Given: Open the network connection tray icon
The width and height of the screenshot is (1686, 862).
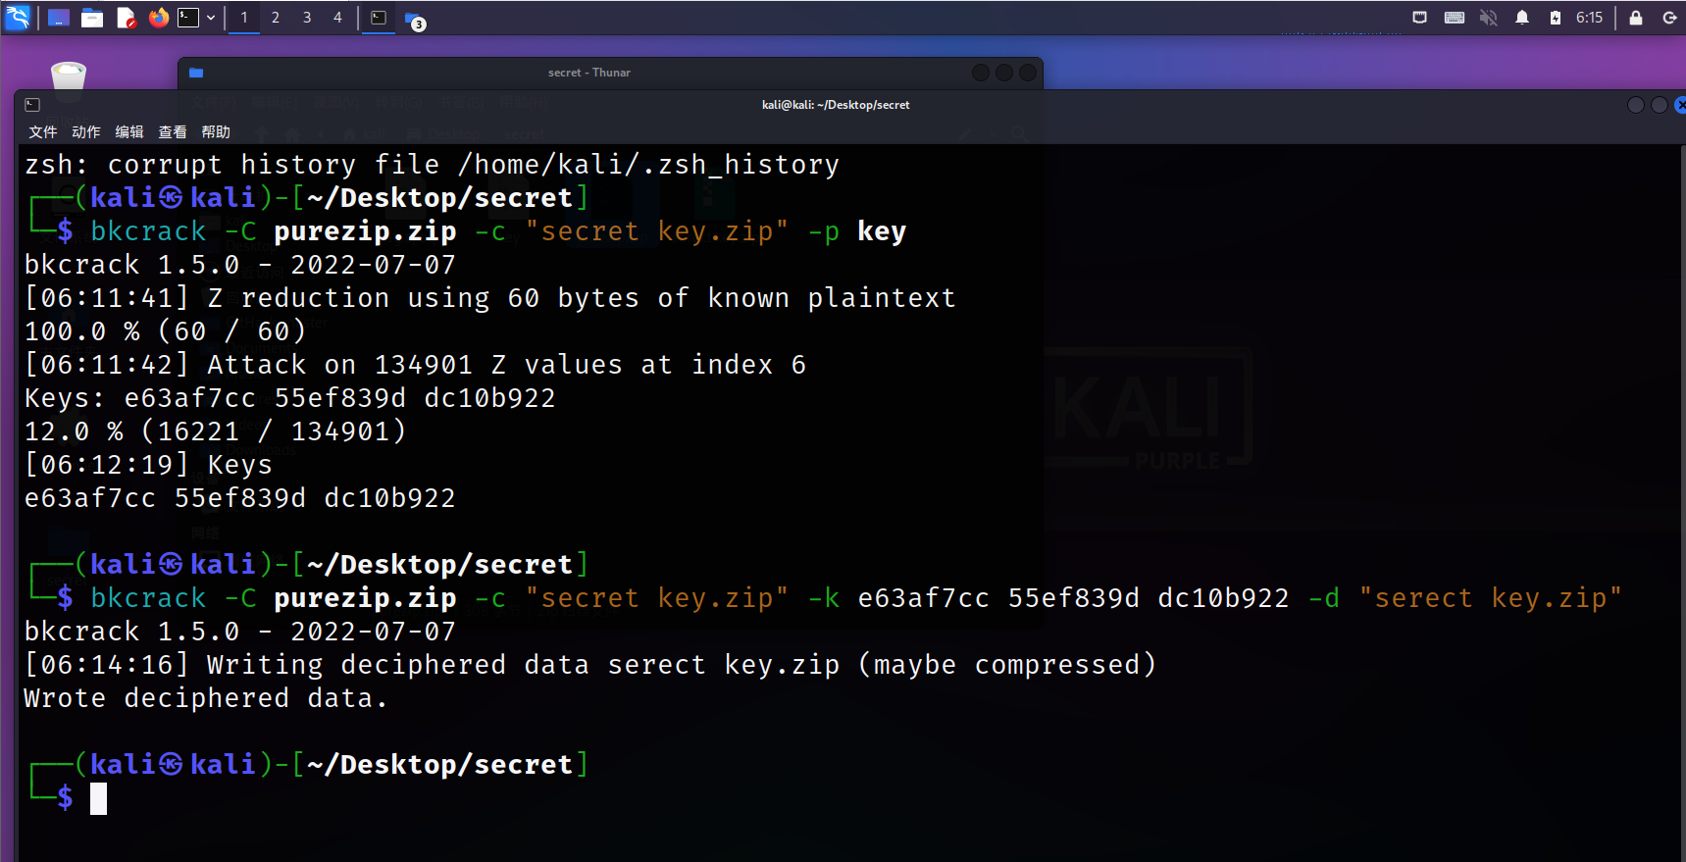Looking at the screenshot, I should coord(1419,18).
